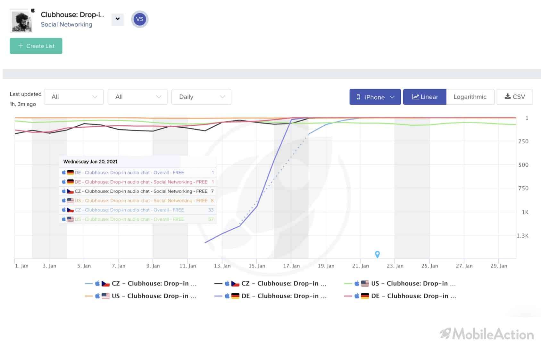Expand the first All filter dropdown
The width and height of the screenshot is (541, 356).
tap(74, 97)
